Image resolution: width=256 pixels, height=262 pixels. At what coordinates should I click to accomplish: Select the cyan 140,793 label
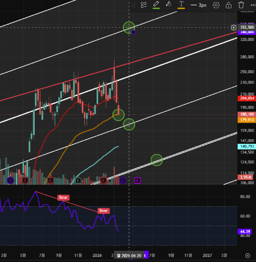tap(247, 146)
